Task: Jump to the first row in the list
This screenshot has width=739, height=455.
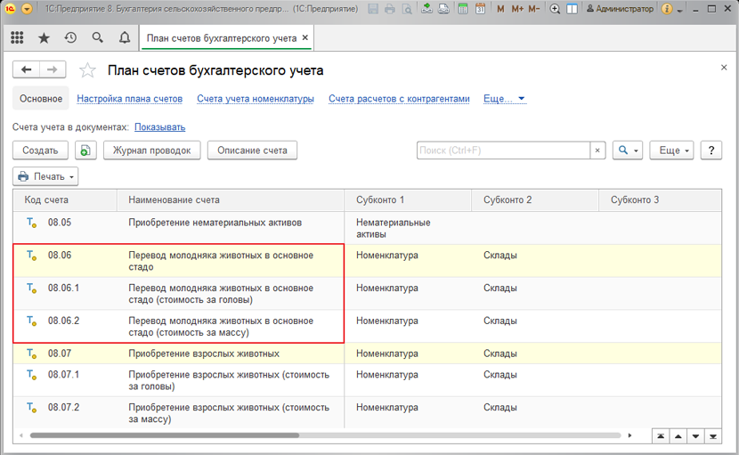Action: tap(661, 436)
